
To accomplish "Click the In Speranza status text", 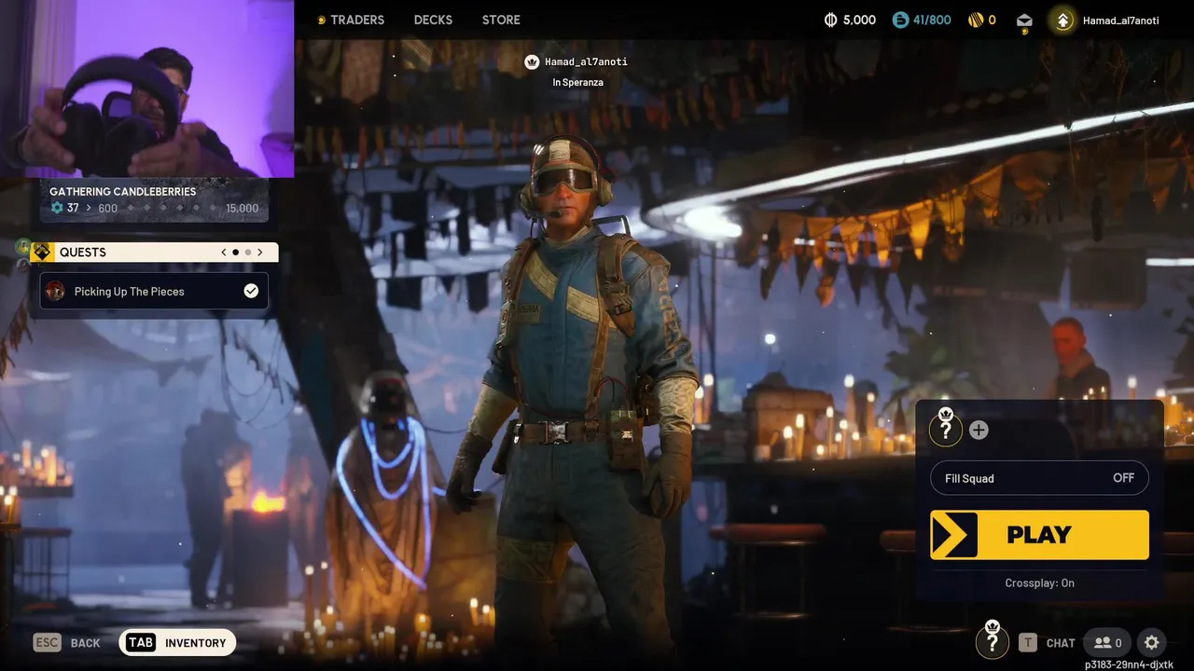I will point(577,82).
